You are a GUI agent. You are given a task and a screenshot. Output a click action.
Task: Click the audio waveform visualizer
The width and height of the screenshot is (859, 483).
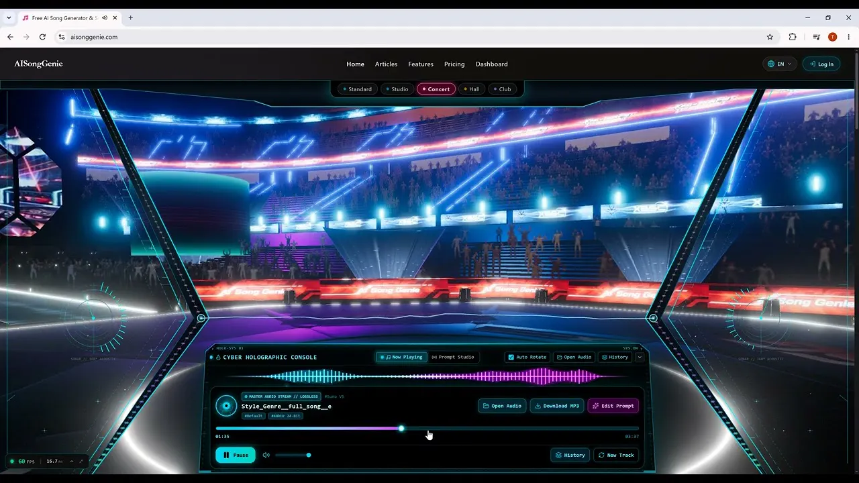click(x=426, y=376)
